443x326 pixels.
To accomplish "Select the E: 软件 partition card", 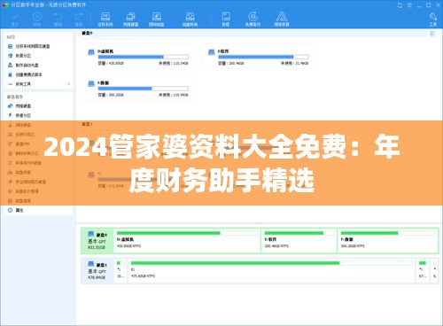I will coord(260,57).
